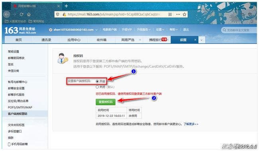Viewport: 259px width, 151px height.
Task: Switch to the 应用中心 tab
Action: click(74, 40)
